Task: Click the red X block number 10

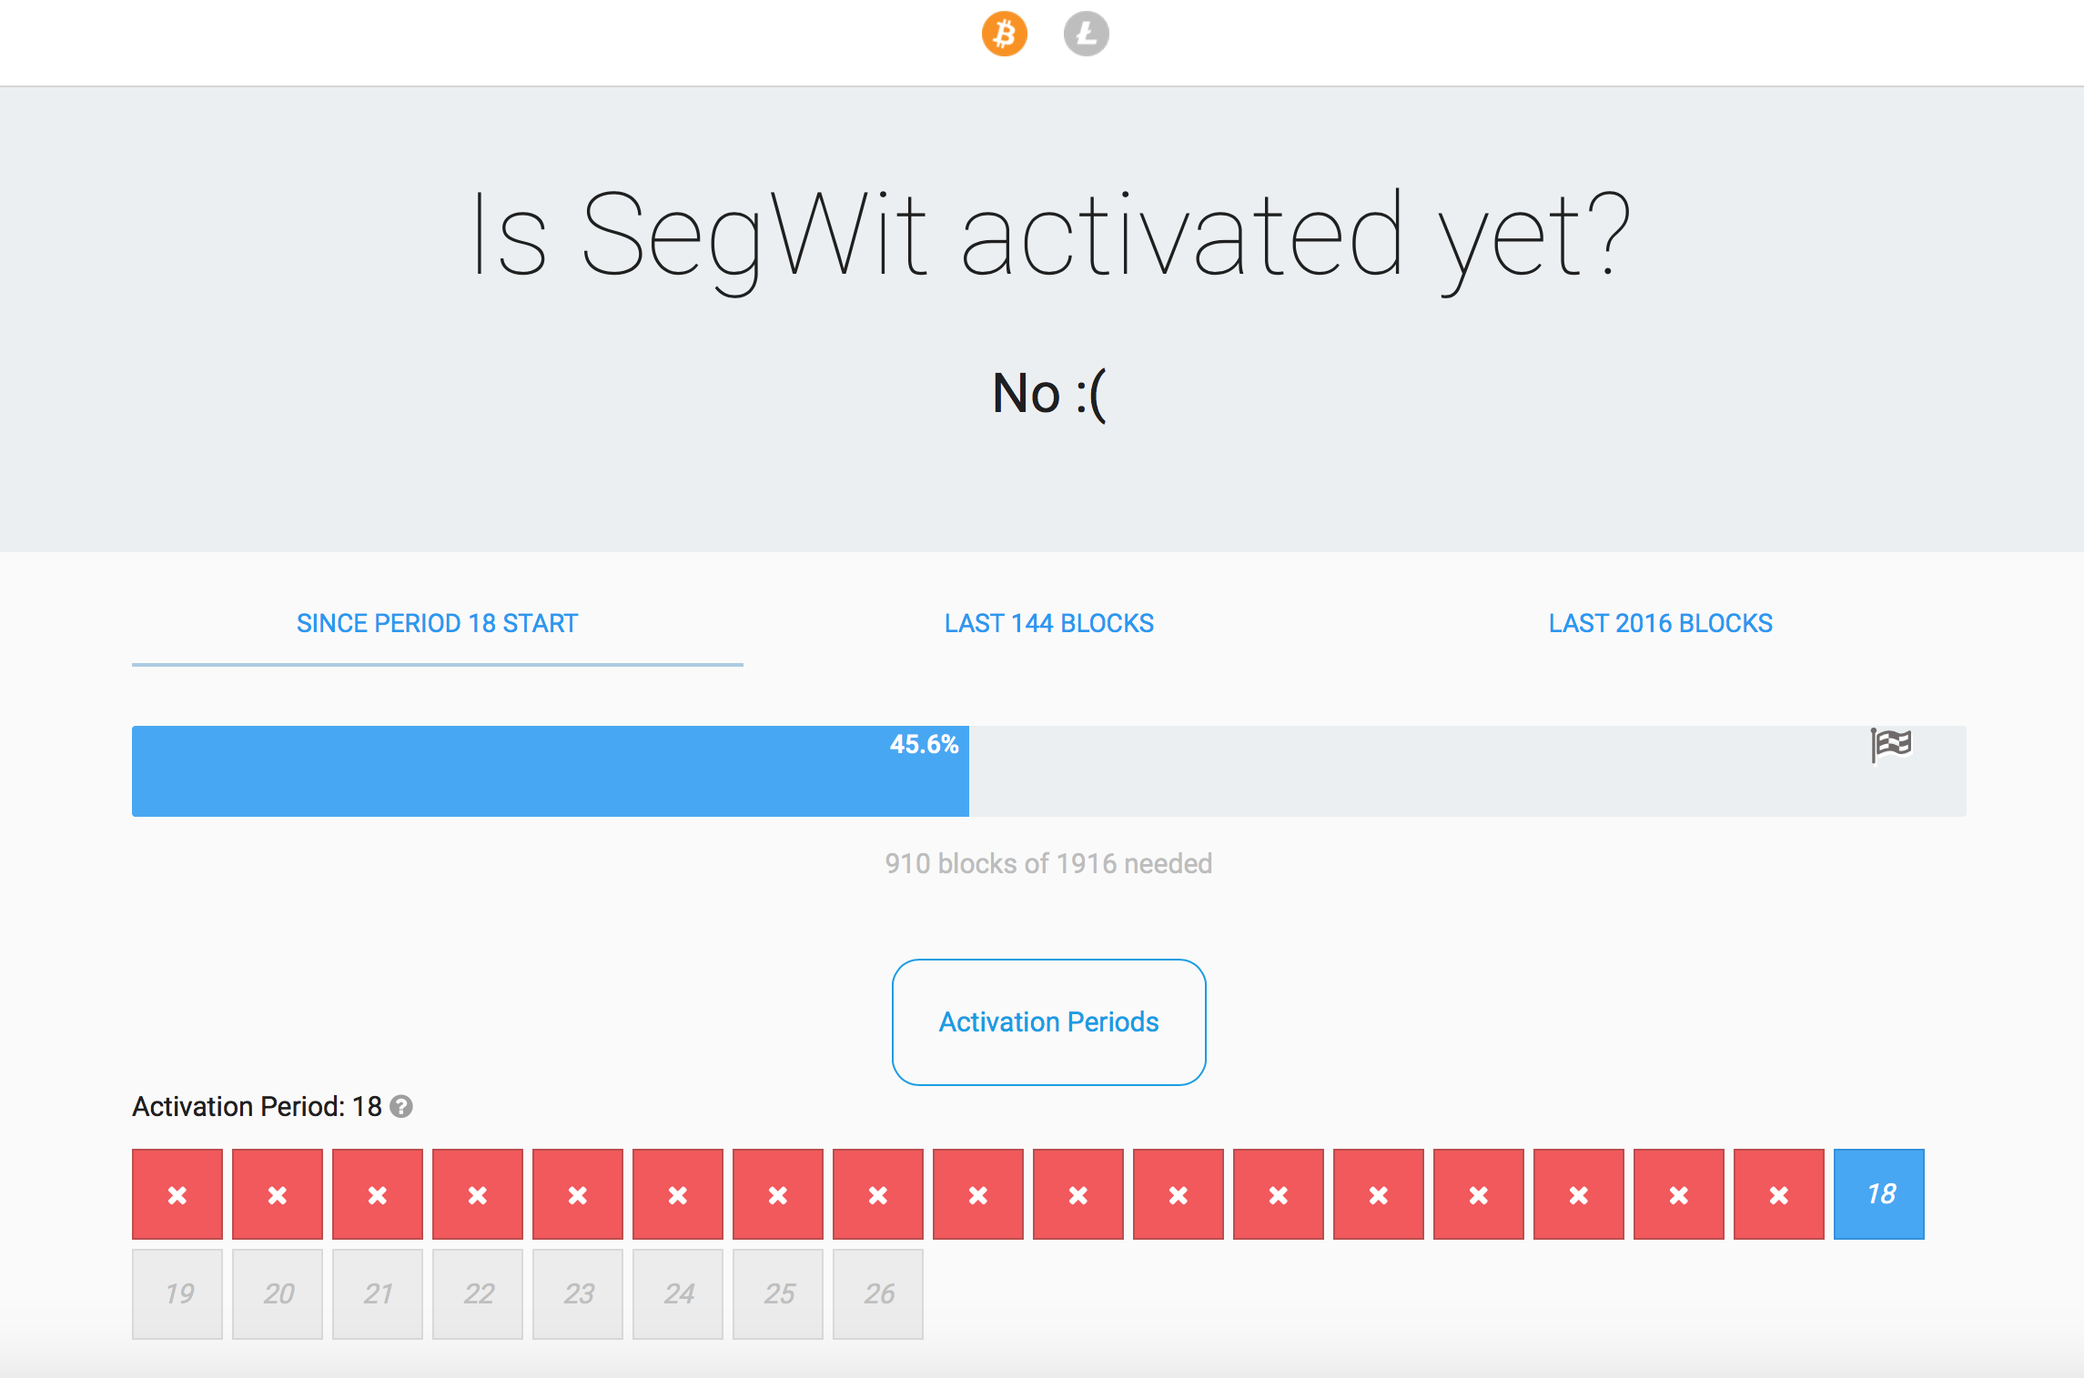Action: click(1078, 1191)
